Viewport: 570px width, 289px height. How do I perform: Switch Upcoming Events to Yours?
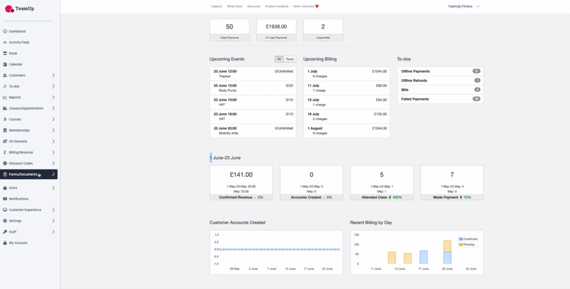pyautogui.click(x=290, y=59)
